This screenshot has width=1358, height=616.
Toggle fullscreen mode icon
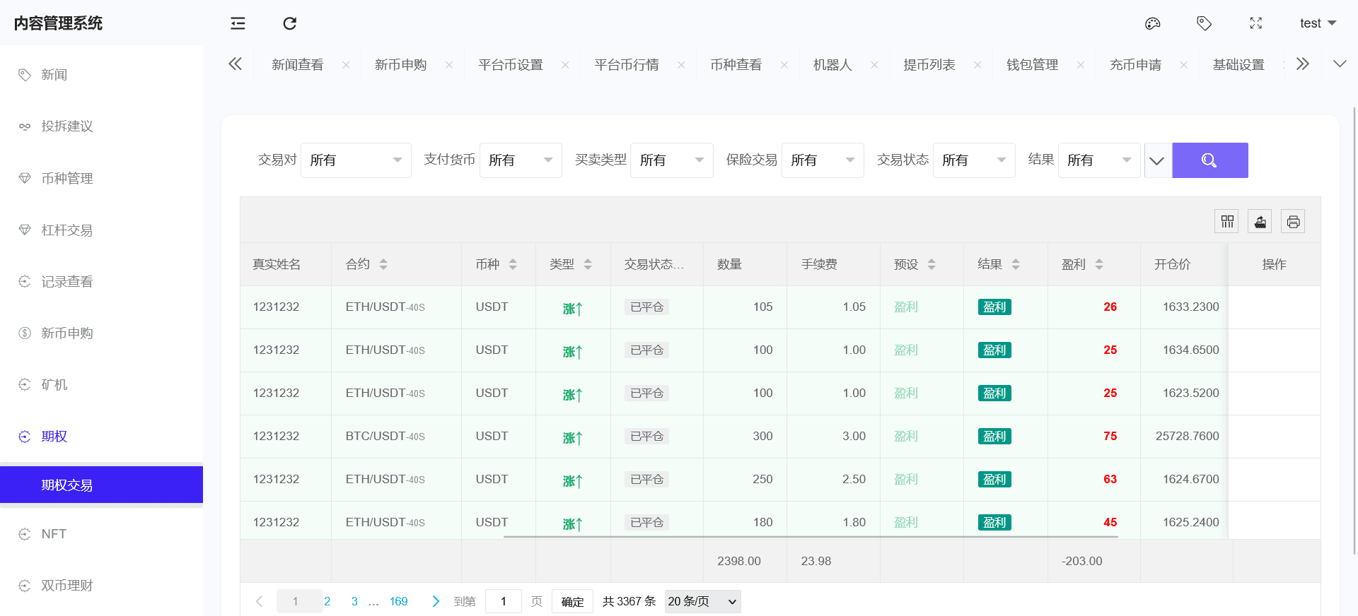[x=1255, y=23]
